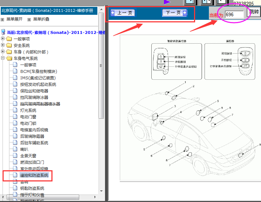
Task: Open 全景天窗 page
Action: 28,156
